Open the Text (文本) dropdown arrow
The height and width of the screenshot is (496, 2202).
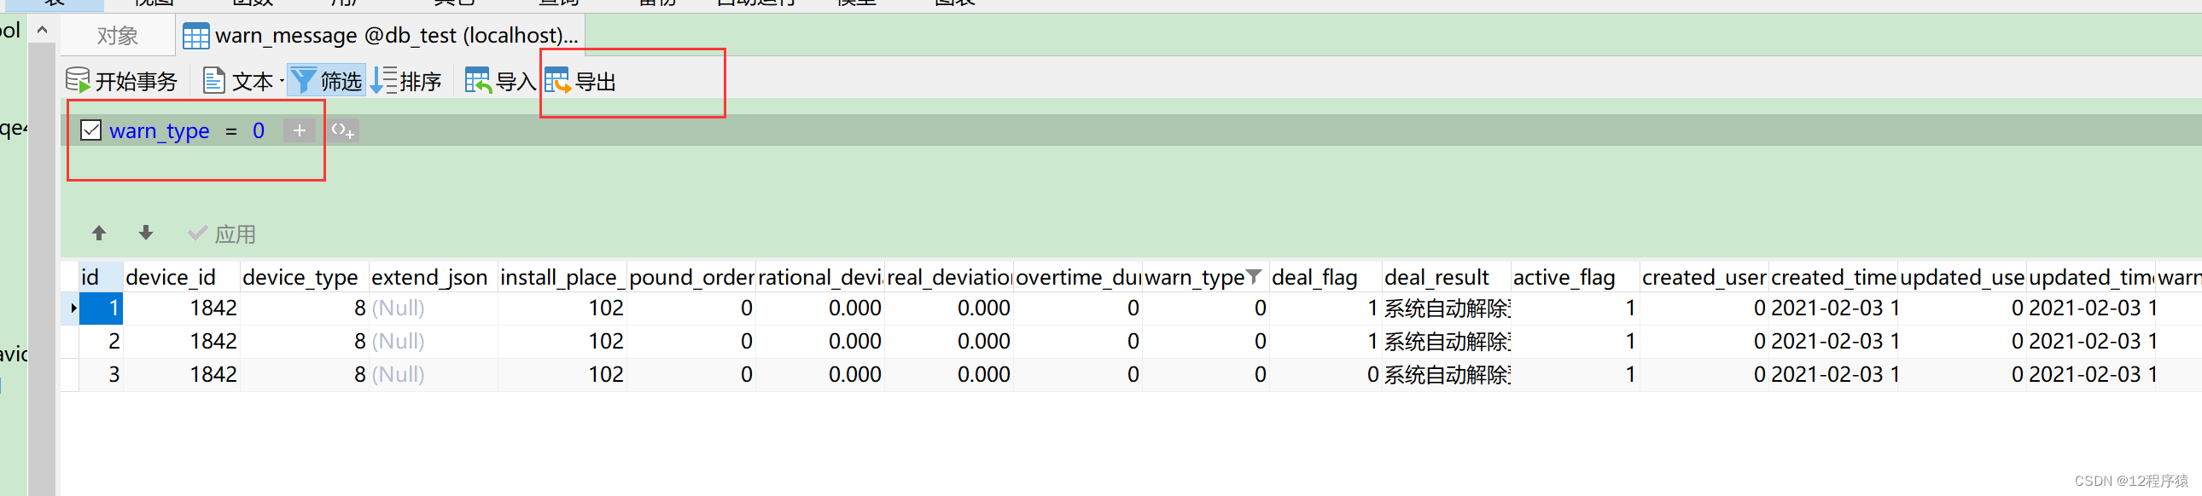282,81
